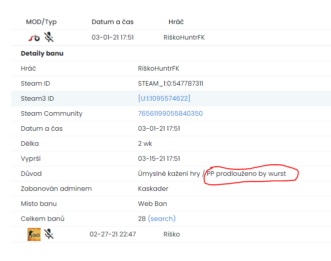Click the 'Web Ban' ban location value
331x261 pixels.
[x=152, y=203]
